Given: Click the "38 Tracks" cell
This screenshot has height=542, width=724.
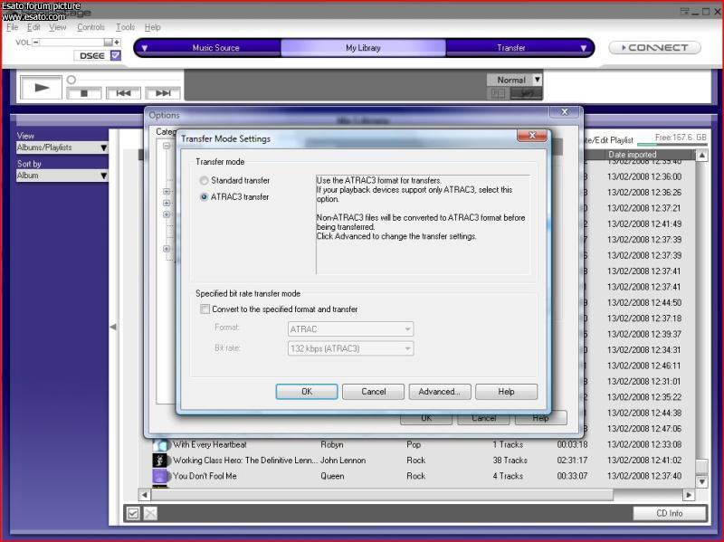Looking at the screenshot, I should point(510,461).
